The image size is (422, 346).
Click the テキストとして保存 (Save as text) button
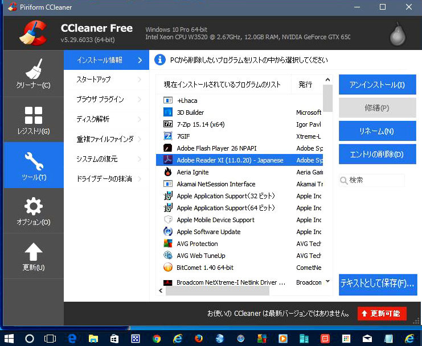click(x=377, y=282)
